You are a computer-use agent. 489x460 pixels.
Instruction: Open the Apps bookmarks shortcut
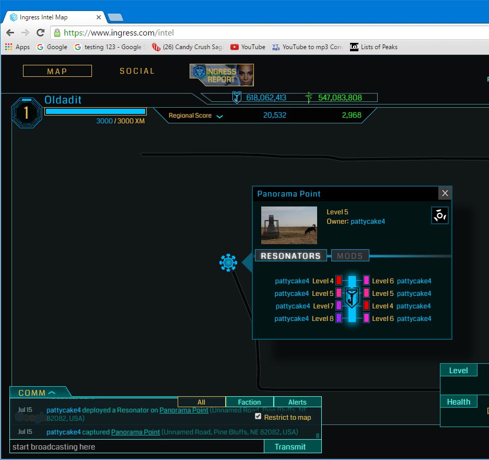[x=17, y=47]
